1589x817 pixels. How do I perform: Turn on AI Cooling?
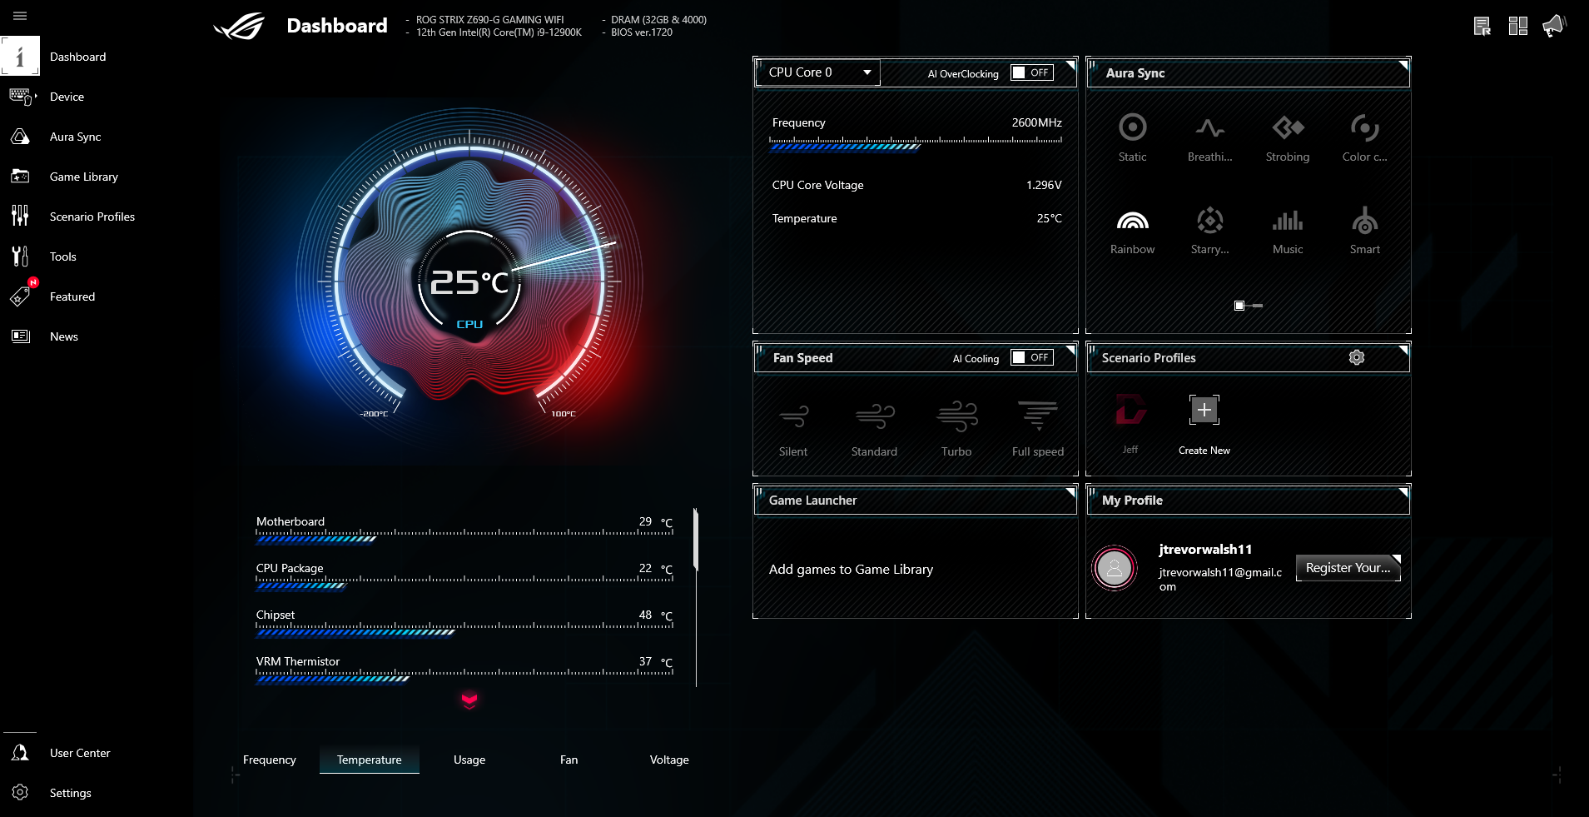tap(1030, 357)
